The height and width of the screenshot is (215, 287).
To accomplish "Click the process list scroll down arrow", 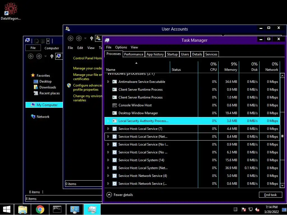I will point(282,185).
